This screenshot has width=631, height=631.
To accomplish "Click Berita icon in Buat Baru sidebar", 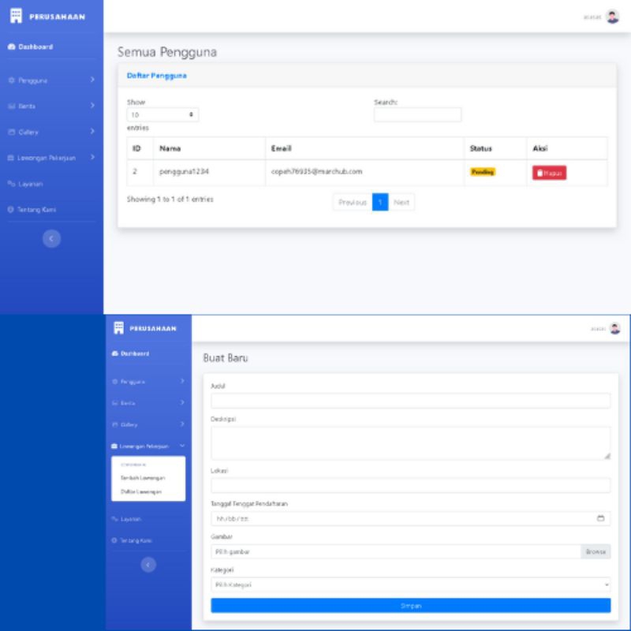I will [x=114, y=403].
